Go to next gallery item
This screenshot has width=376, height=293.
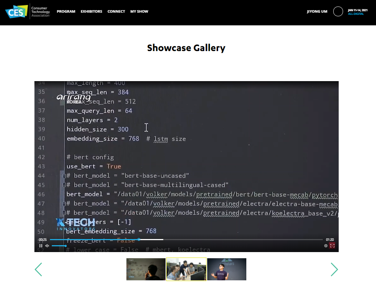coord(334,269)
